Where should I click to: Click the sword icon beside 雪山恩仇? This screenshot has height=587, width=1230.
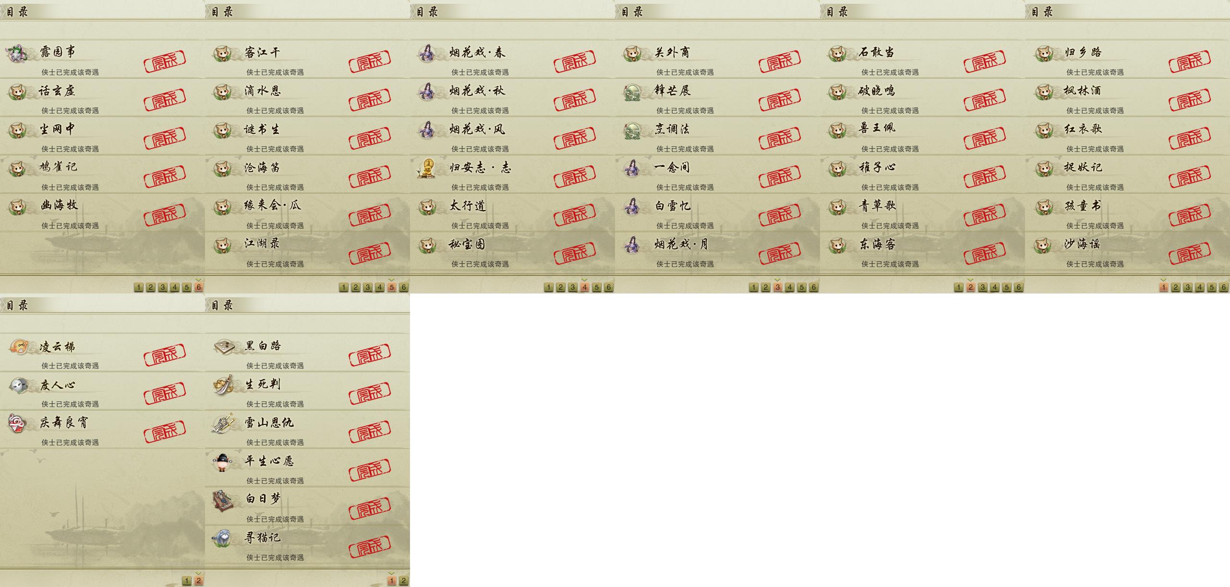(223, 423)
